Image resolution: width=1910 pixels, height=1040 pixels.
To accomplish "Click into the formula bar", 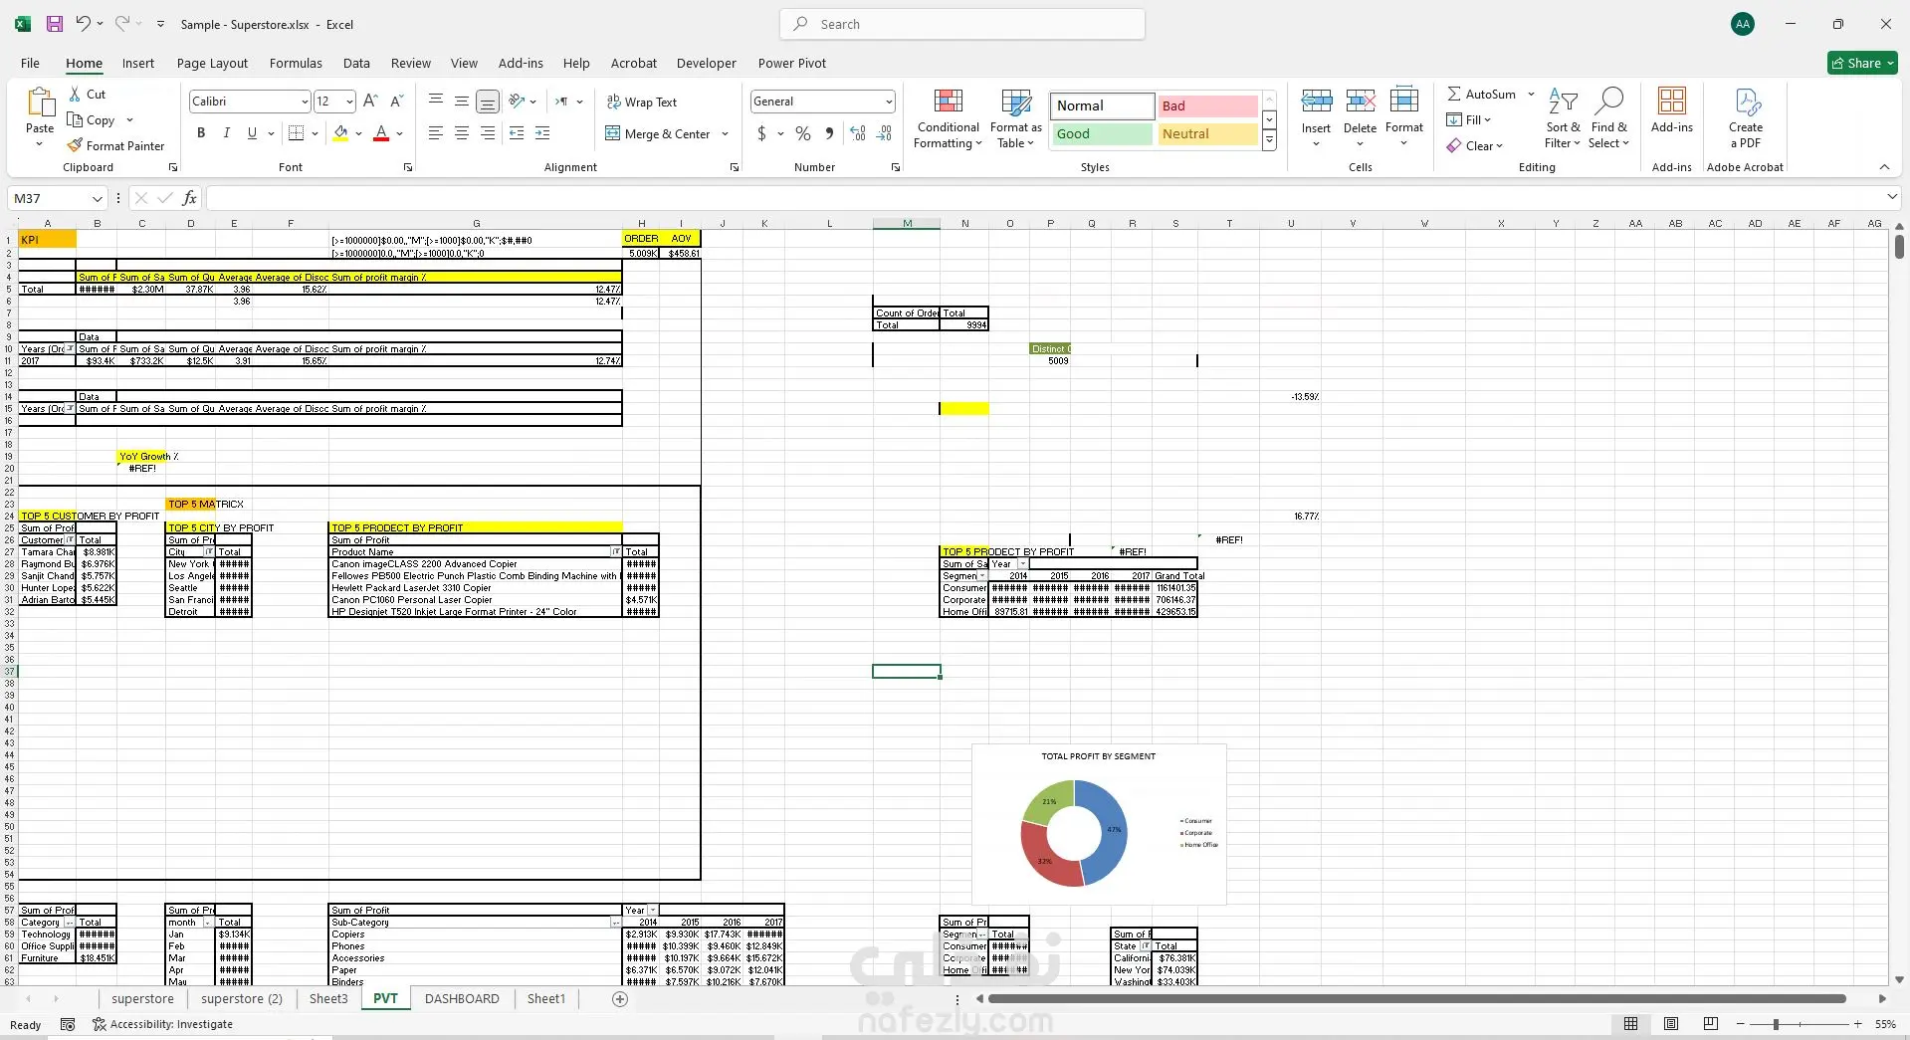I will [x=1045, y=198].
